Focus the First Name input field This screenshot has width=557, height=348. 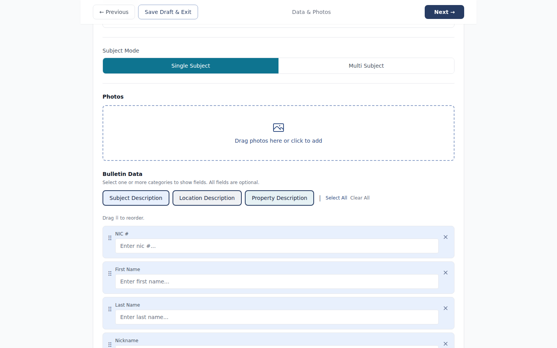tap(277, 281)
